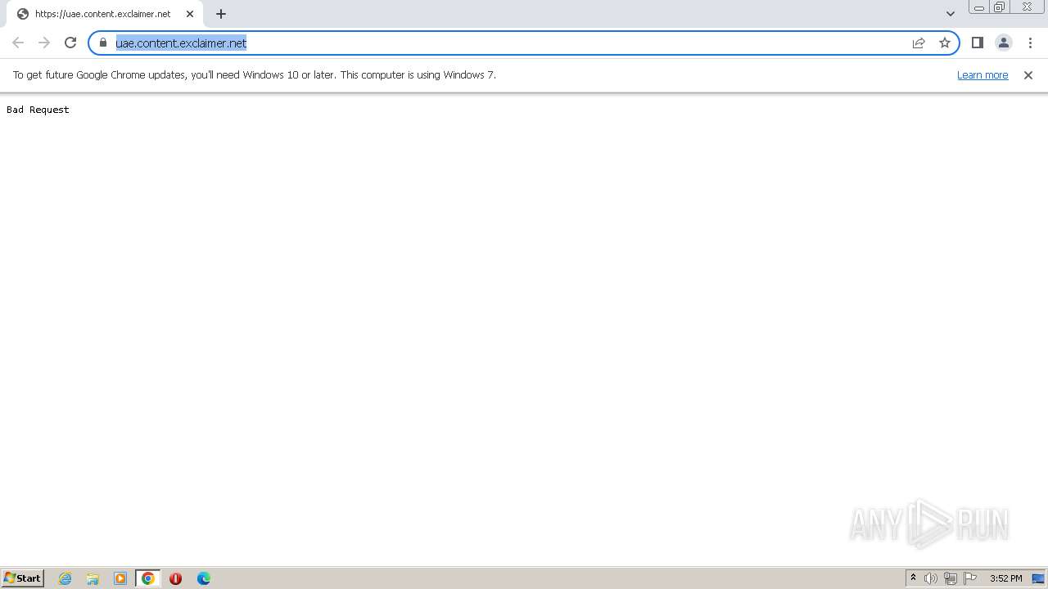Screen dimensions: 1048x589
Task: Switch to Chrome in the taskbar
Action: 148,578
